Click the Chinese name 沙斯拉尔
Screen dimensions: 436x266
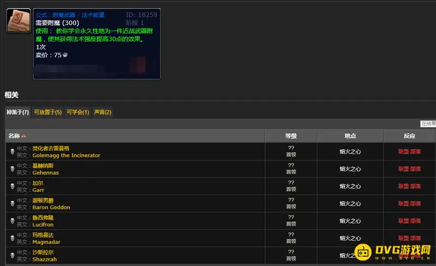click(x=43, y=252)
